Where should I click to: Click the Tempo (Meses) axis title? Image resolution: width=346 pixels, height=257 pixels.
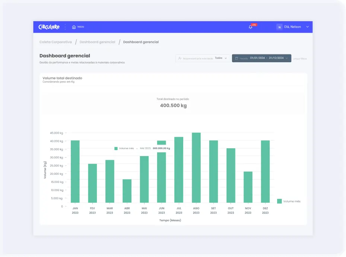[x=170, y=220]
